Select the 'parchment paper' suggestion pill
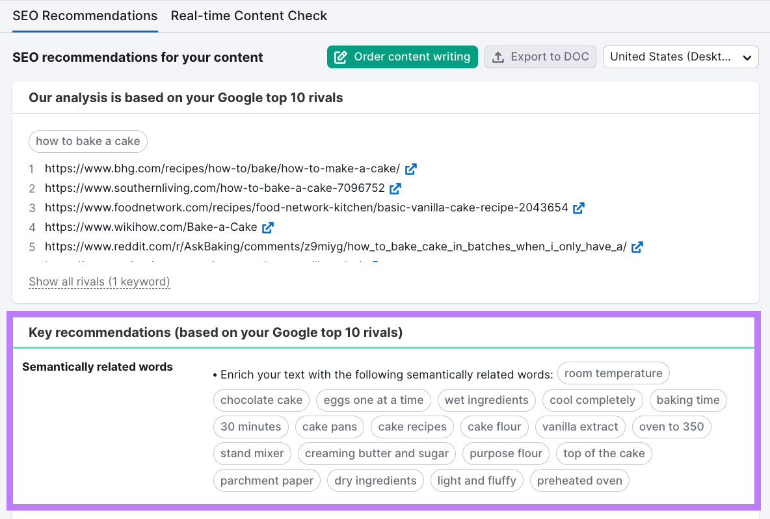This screenshot has height=519, width=770. click(x=267, y=480)
